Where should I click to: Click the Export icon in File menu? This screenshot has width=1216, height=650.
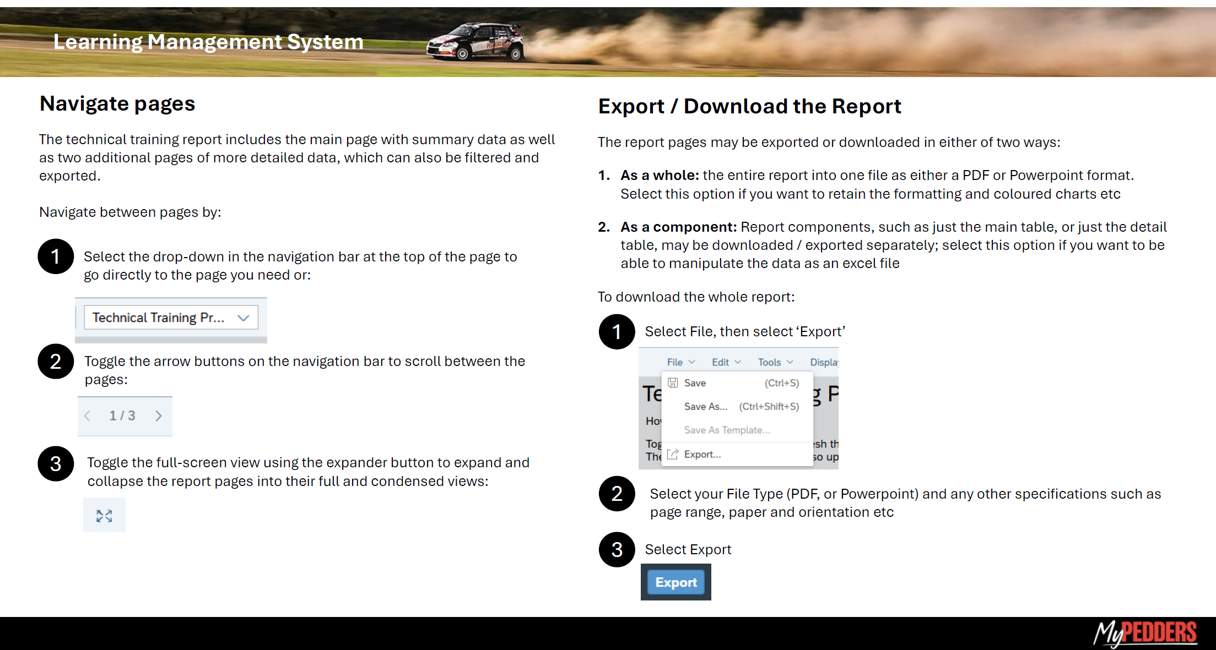(x=673, y=454)
